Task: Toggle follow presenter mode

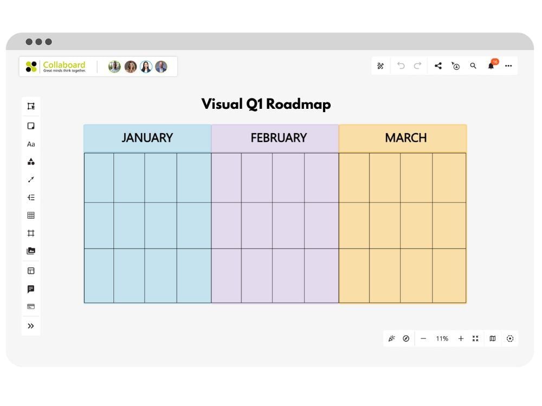Action: tap(455, 66)
